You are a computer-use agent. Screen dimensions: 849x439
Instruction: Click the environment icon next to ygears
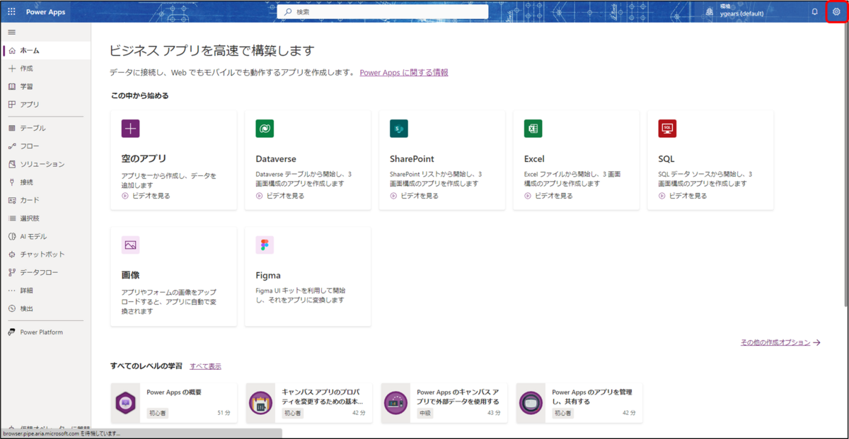[x=710, y=11]
